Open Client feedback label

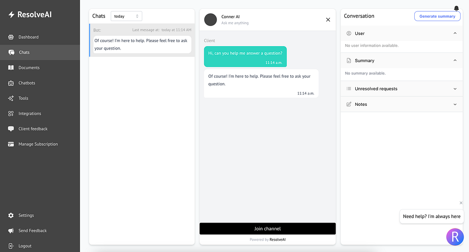[x=33, y=129]
